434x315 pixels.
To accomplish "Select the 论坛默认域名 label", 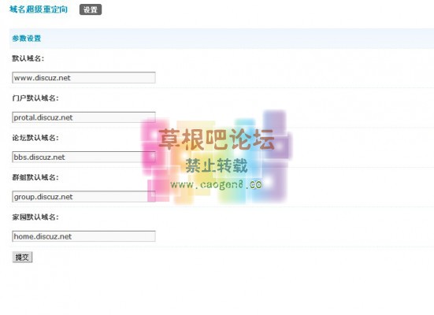I will click(x=35, y=138).
